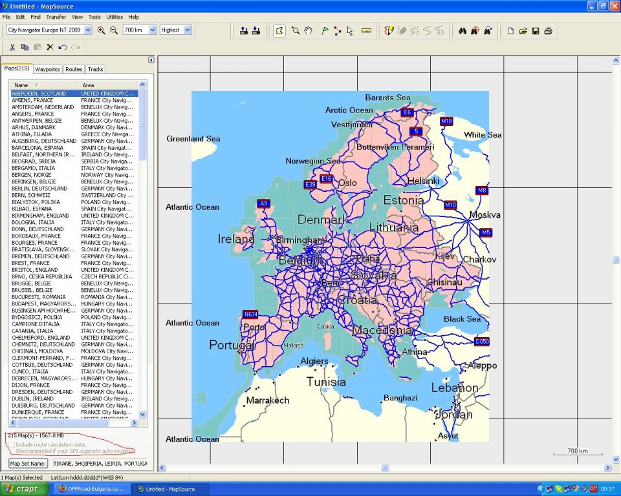The image size is (621, 496).
Task: Select the Waypoint flag tool
Action: pos(325,30)
